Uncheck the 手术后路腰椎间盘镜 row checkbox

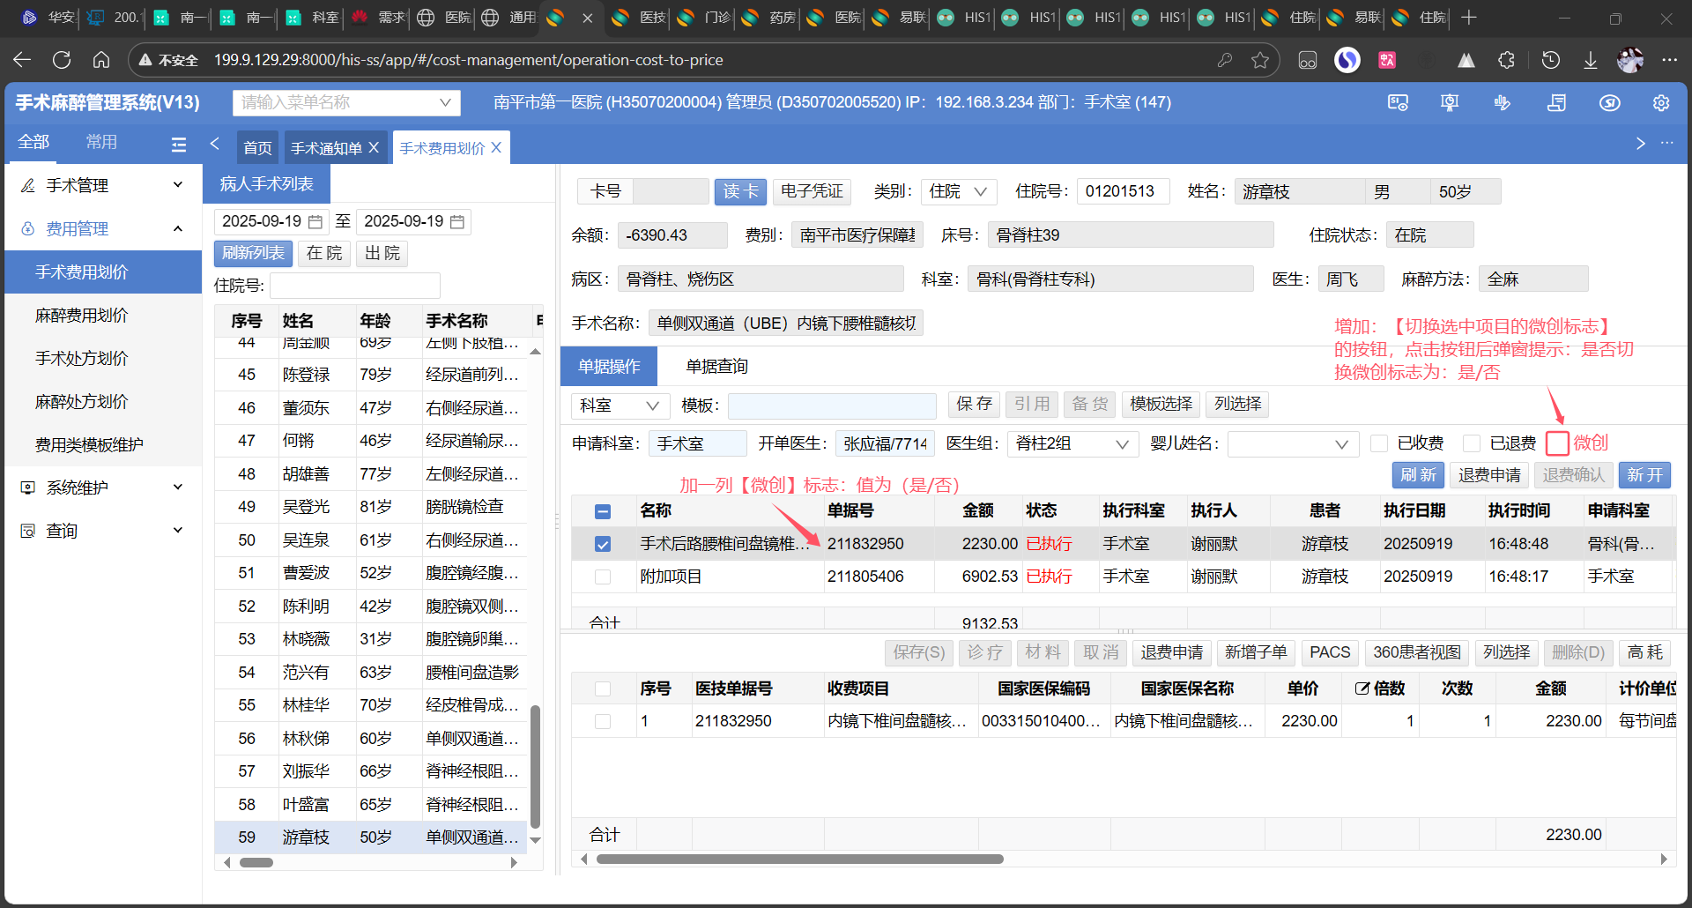[603, 544]
